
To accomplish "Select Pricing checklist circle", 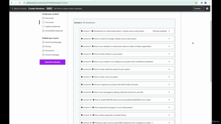I will (x=43, y=46).
